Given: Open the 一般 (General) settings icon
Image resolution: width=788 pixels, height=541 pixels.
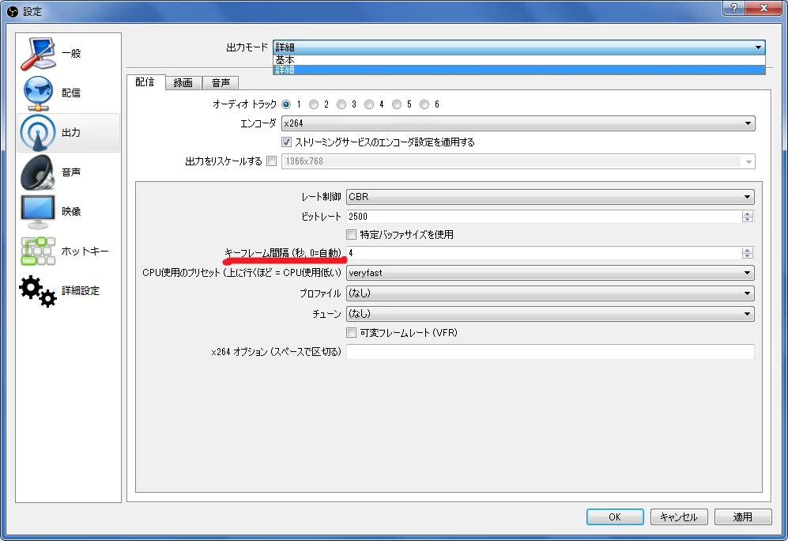Looking at the screenshot, I should pos(39,53).
